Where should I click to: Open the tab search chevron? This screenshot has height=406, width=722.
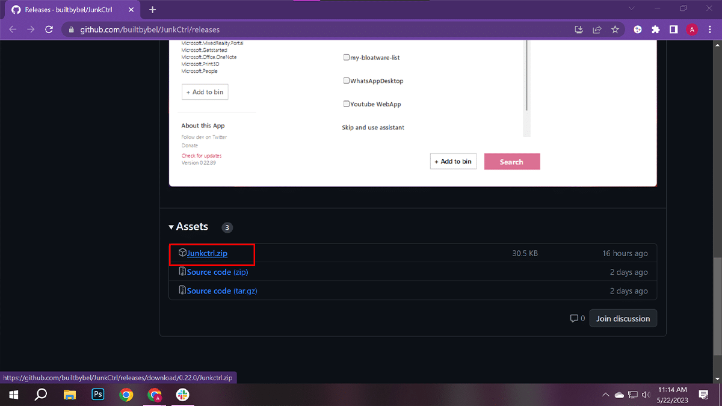[x=632, y=8]
